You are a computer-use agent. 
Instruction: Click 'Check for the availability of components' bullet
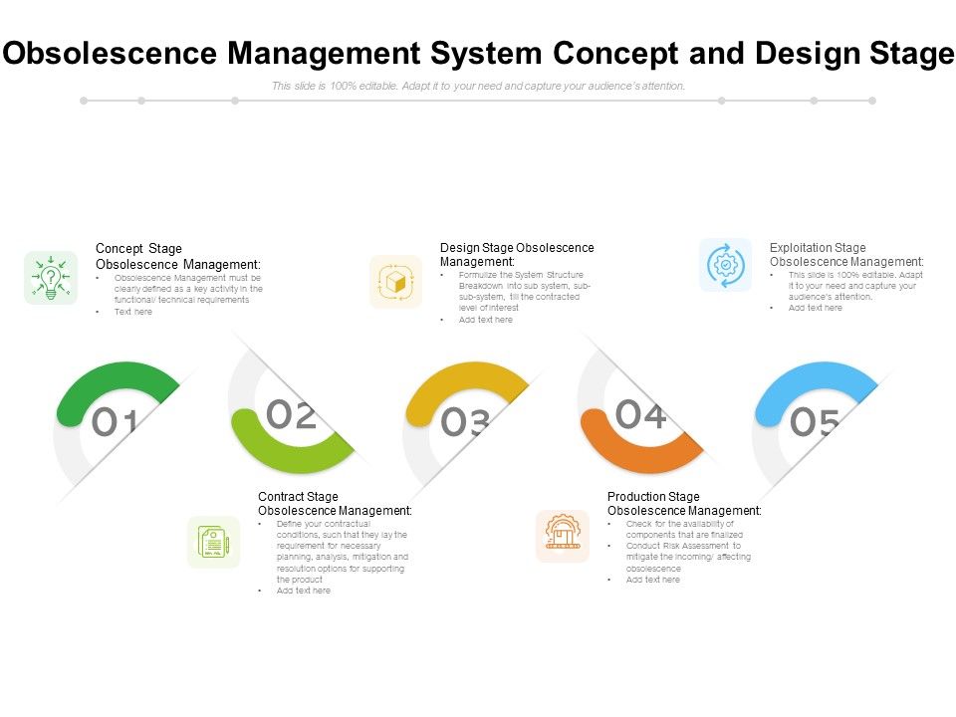tap(684, 529)
